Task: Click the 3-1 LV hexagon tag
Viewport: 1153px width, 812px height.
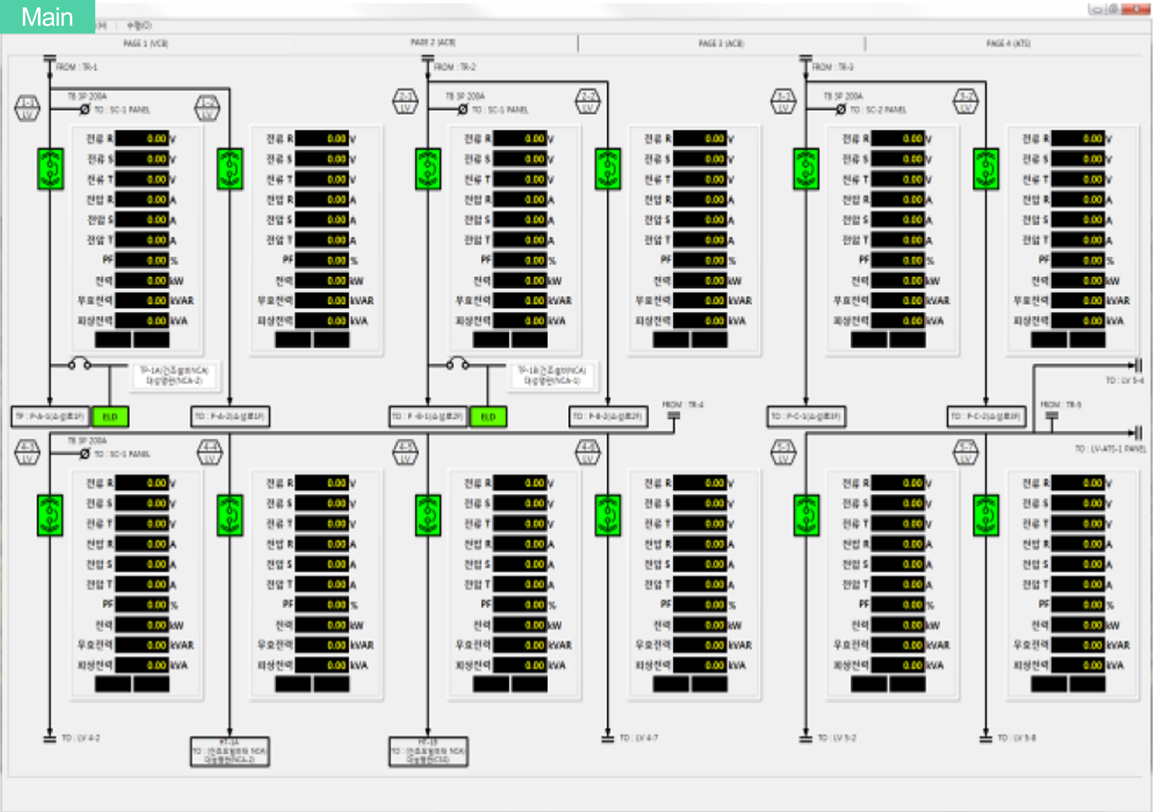Action: (x=783, y=101)
